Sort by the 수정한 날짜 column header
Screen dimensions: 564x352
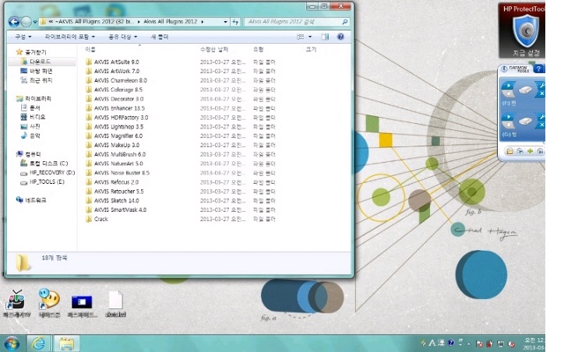point(214,50)
